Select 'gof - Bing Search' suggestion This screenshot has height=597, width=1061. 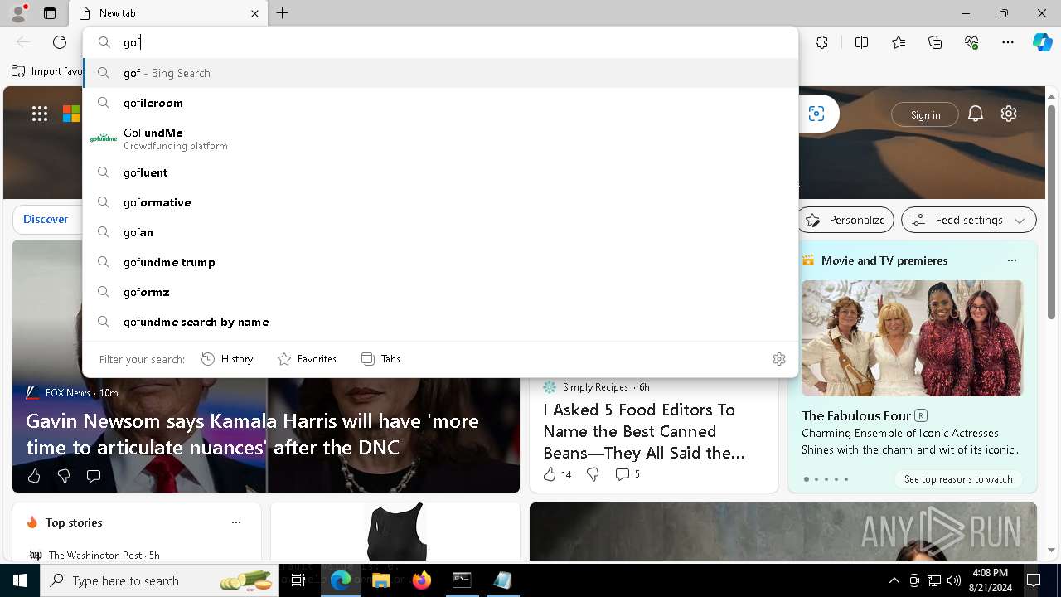tap(440, 73)
